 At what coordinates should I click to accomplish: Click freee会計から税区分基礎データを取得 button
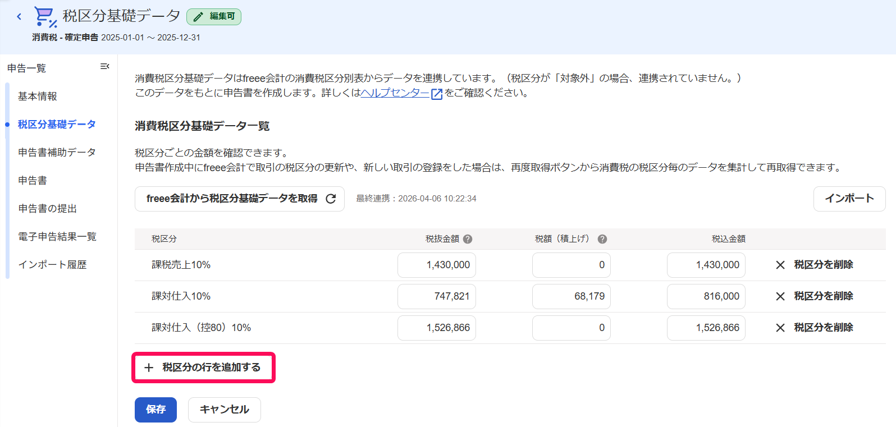tap(240, 199)
